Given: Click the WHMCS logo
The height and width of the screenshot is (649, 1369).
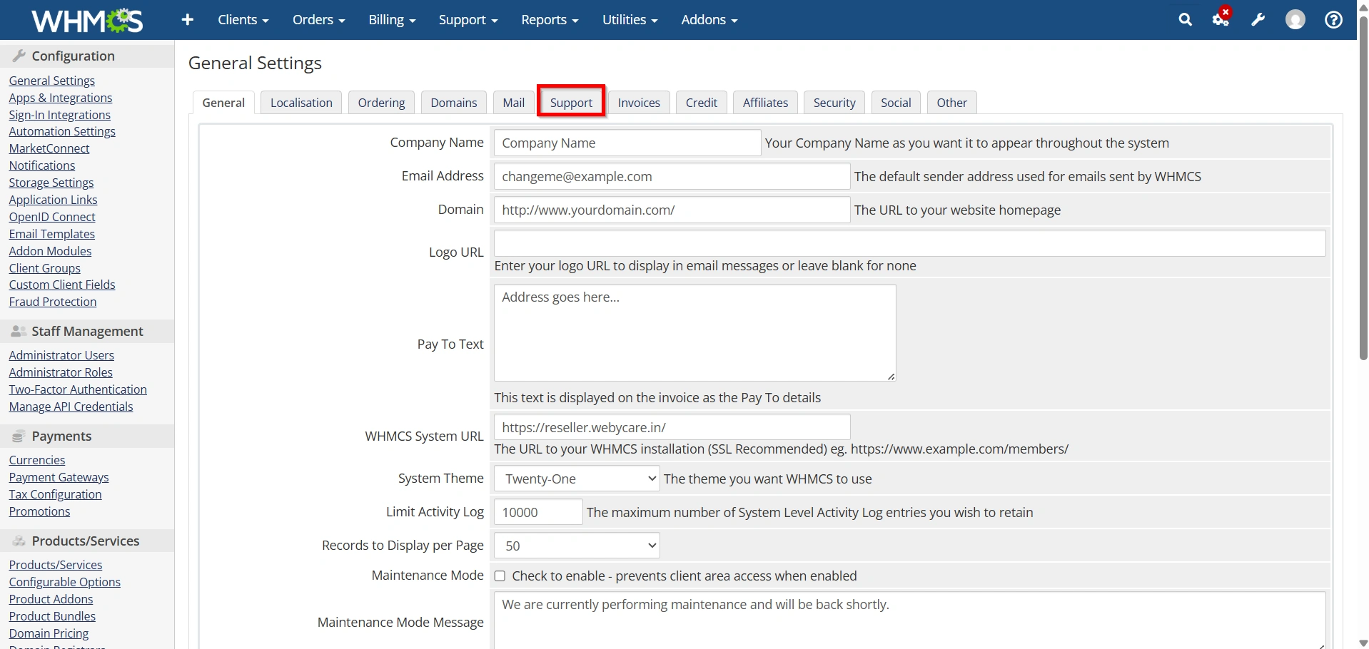Looking at the screenshot, I should coord(87,20).
